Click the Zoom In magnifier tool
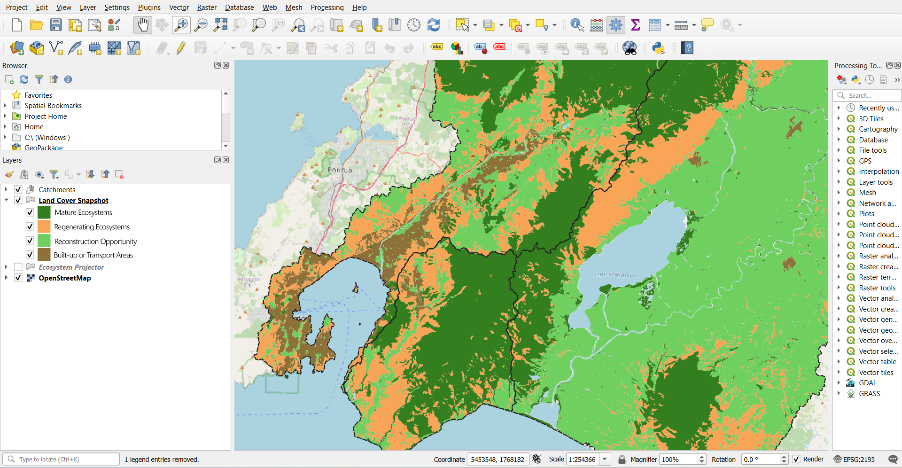This screenshot has width=902, height=468. [x=181, y=25]
